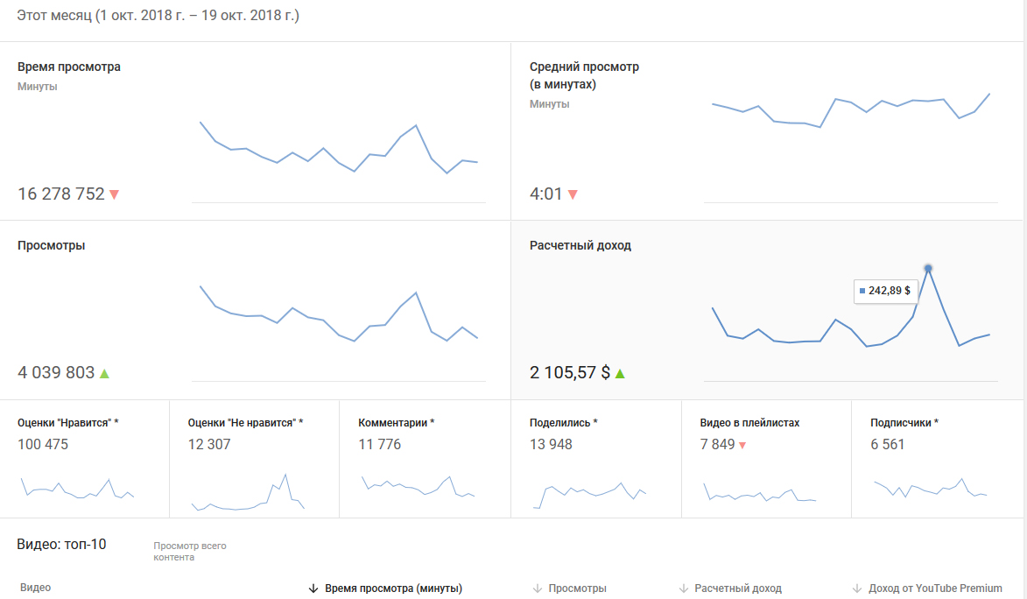
Task: Click green up arrow beside 4 039 803
Action: tap(104, 373)
